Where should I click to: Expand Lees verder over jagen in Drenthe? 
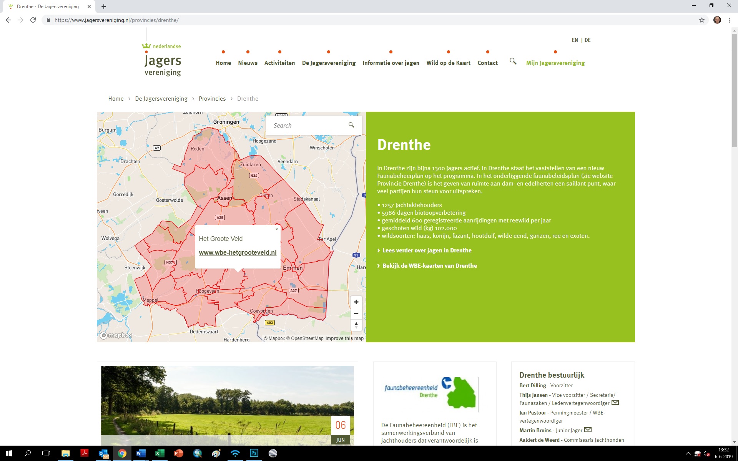click(427, 250)
